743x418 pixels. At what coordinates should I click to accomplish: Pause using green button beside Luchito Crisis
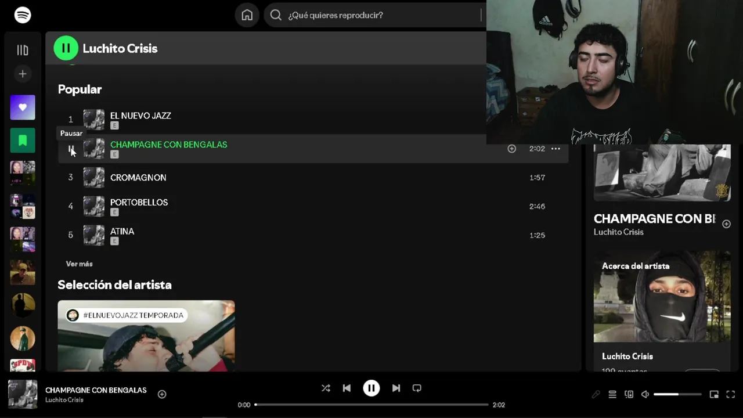66,48
